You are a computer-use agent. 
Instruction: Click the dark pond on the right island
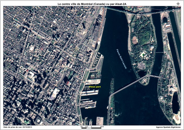(x=175, y=103)
